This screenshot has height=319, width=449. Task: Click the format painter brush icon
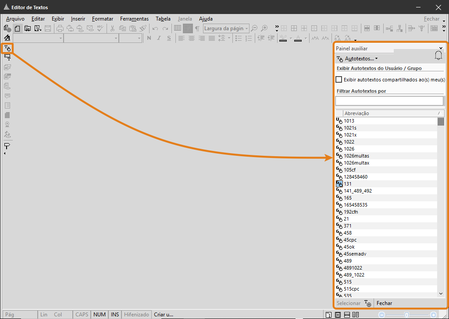coord(143,28)
